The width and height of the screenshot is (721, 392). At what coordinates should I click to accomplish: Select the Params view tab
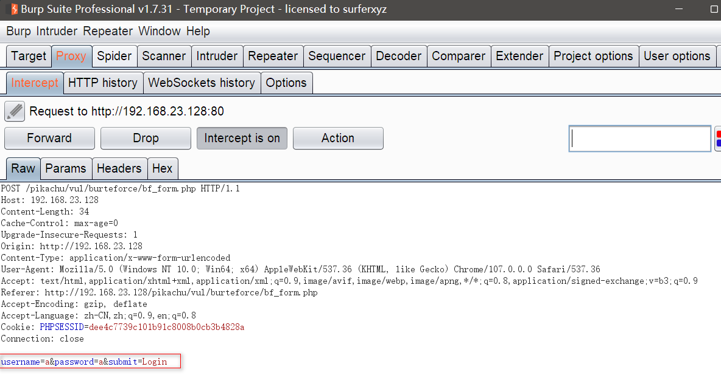(x=66, y=168)
